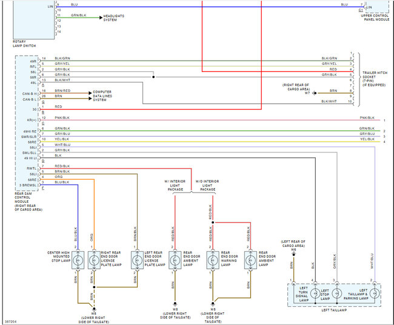Click the Rotary Lamp Switch label
The width and height of the screenshot is (394, 325).
click(24, 44)
